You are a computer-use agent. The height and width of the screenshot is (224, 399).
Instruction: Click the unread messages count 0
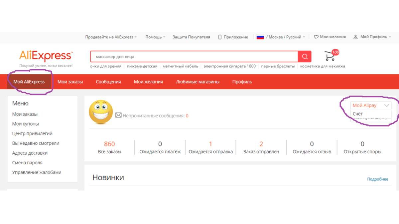pos(187,116)
